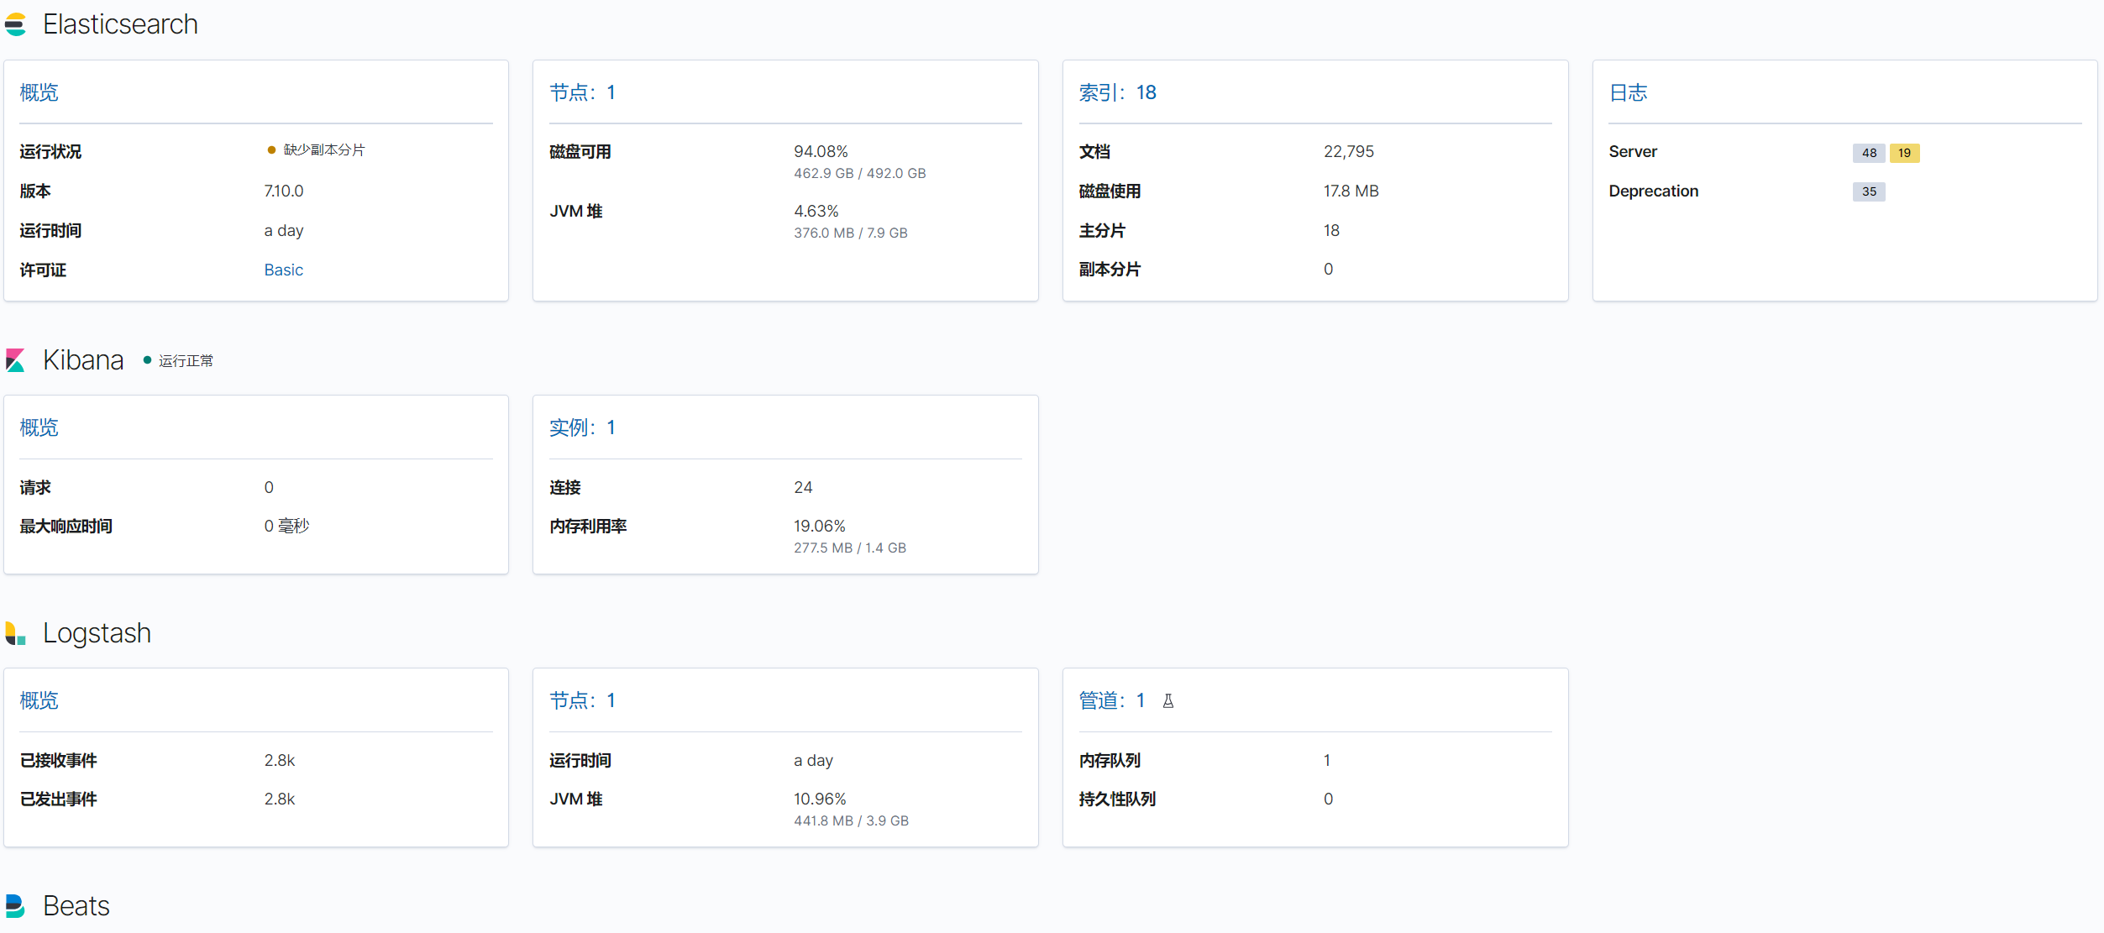Open Logstash 管道: 1 pipelines link
The width and height of the screenshot is (2104, 933).
pyautogui.click(x=1111, y=700)
